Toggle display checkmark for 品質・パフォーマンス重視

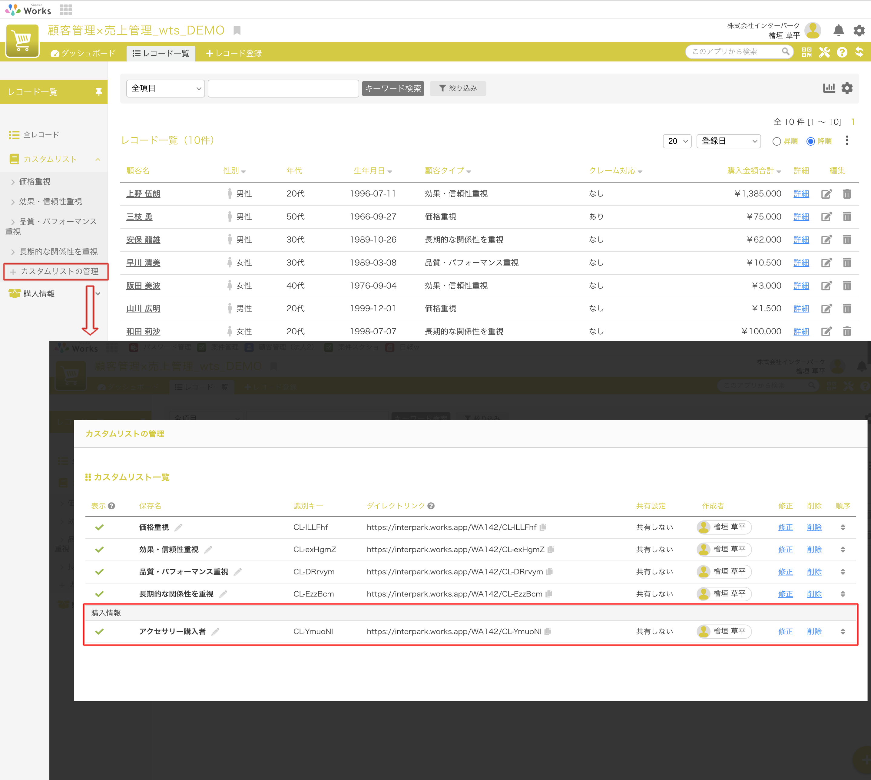(x=99, y=572)
